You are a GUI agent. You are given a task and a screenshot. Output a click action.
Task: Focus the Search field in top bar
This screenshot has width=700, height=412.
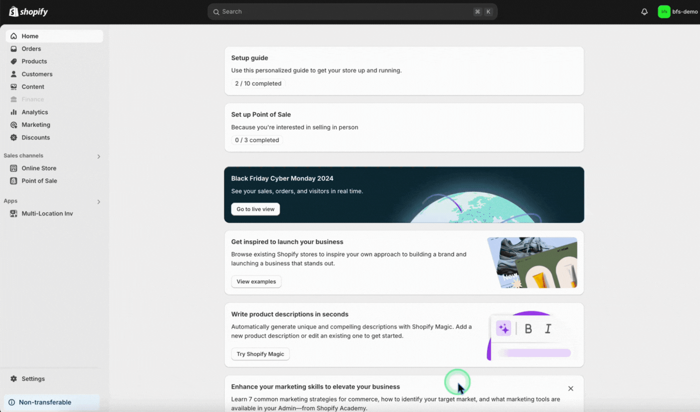(x=352, y=12)
